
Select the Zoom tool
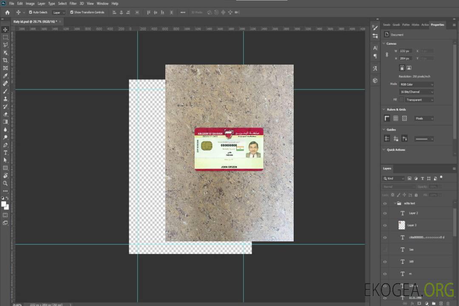click(5, 183)
